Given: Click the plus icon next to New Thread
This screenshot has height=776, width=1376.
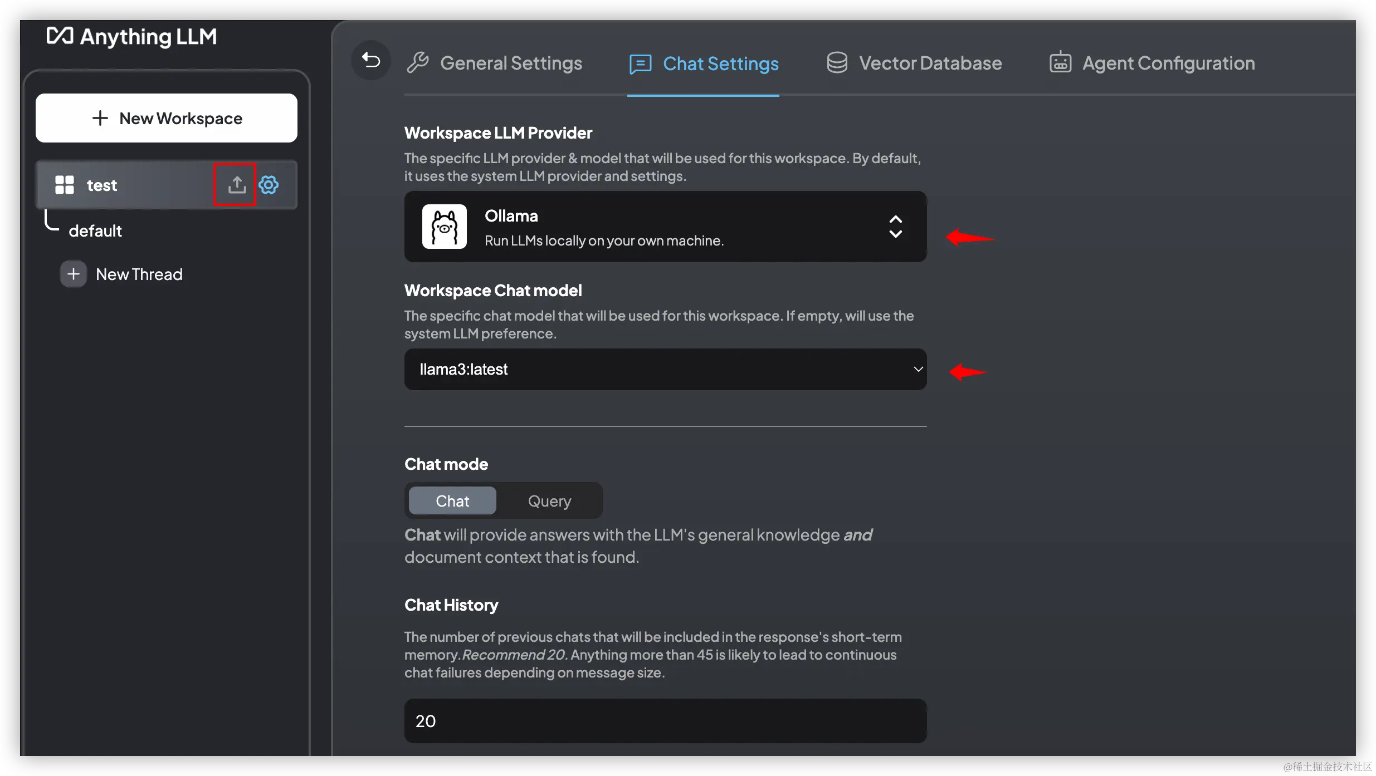Looking at the screenshot, I should point(74,274).
